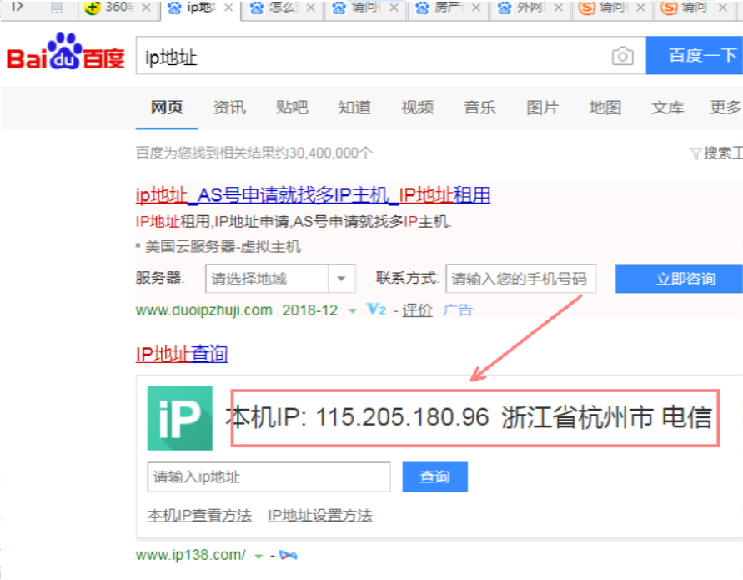Click the forward arrow icon in browser toolbar
Viewport: 743px width, 580px height.
(17, 7)
